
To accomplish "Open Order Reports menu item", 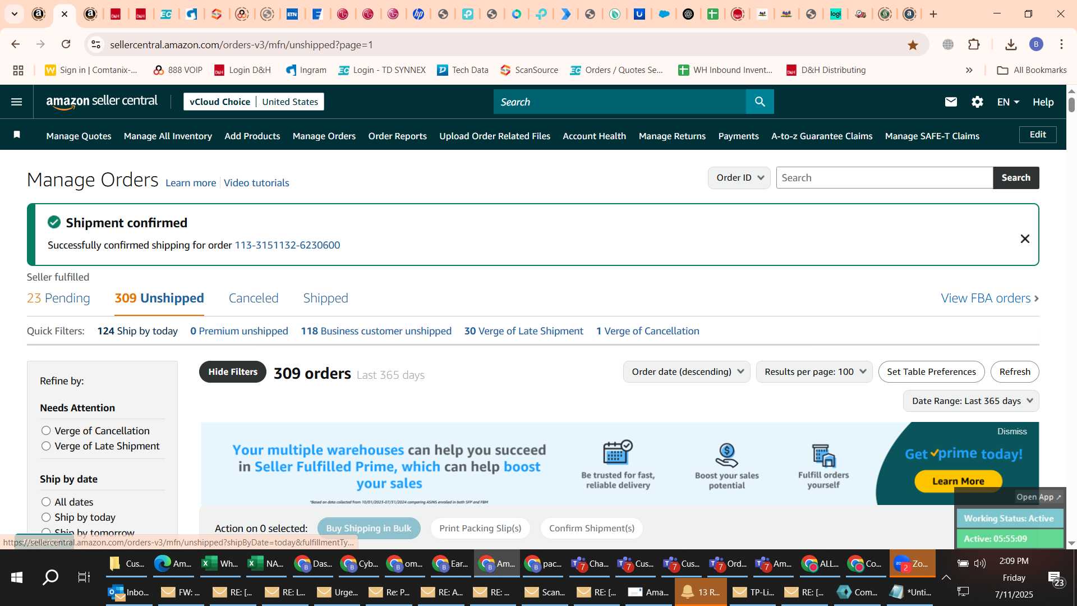I will click(x=397, y=136).
